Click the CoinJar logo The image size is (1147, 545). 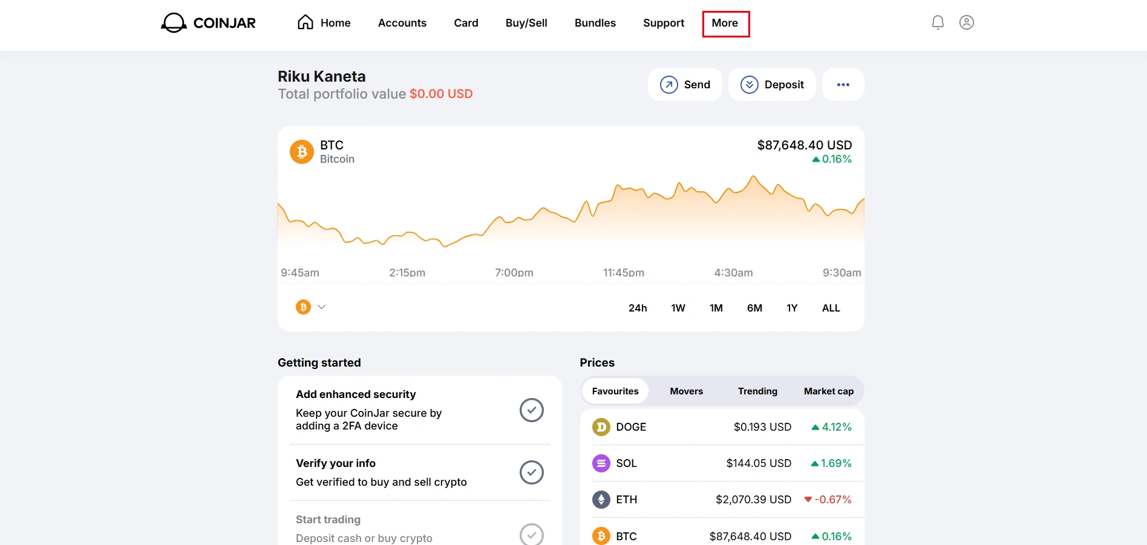208,23
